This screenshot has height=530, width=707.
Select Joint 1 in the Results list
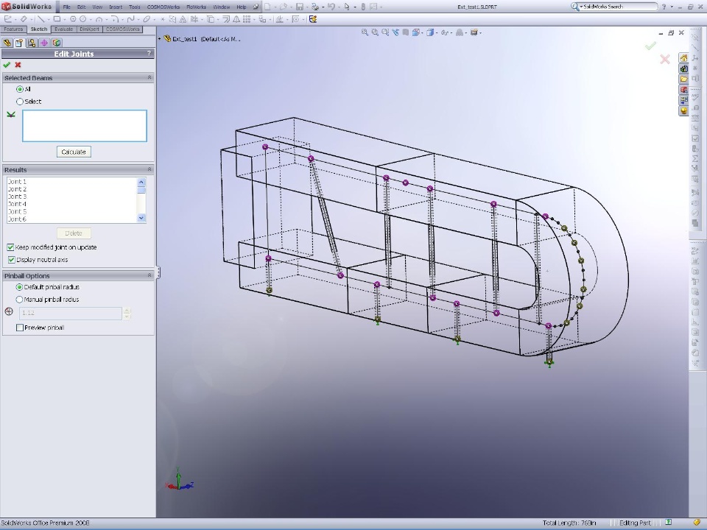tap(17, 182)
